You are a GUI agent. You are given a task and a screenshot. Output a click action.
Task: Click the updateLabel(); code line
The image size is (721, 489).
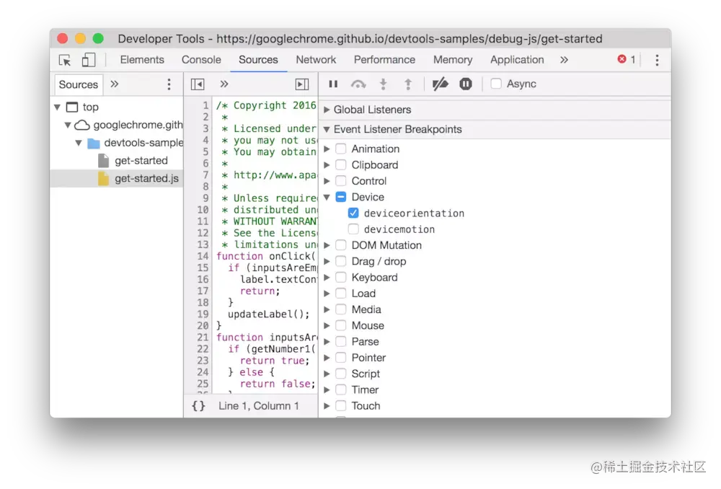(x=268, y=314)
